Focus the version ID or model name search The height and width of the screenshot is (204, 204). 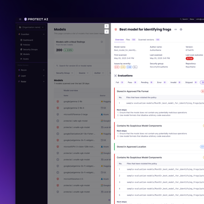[x=82, y=66]
